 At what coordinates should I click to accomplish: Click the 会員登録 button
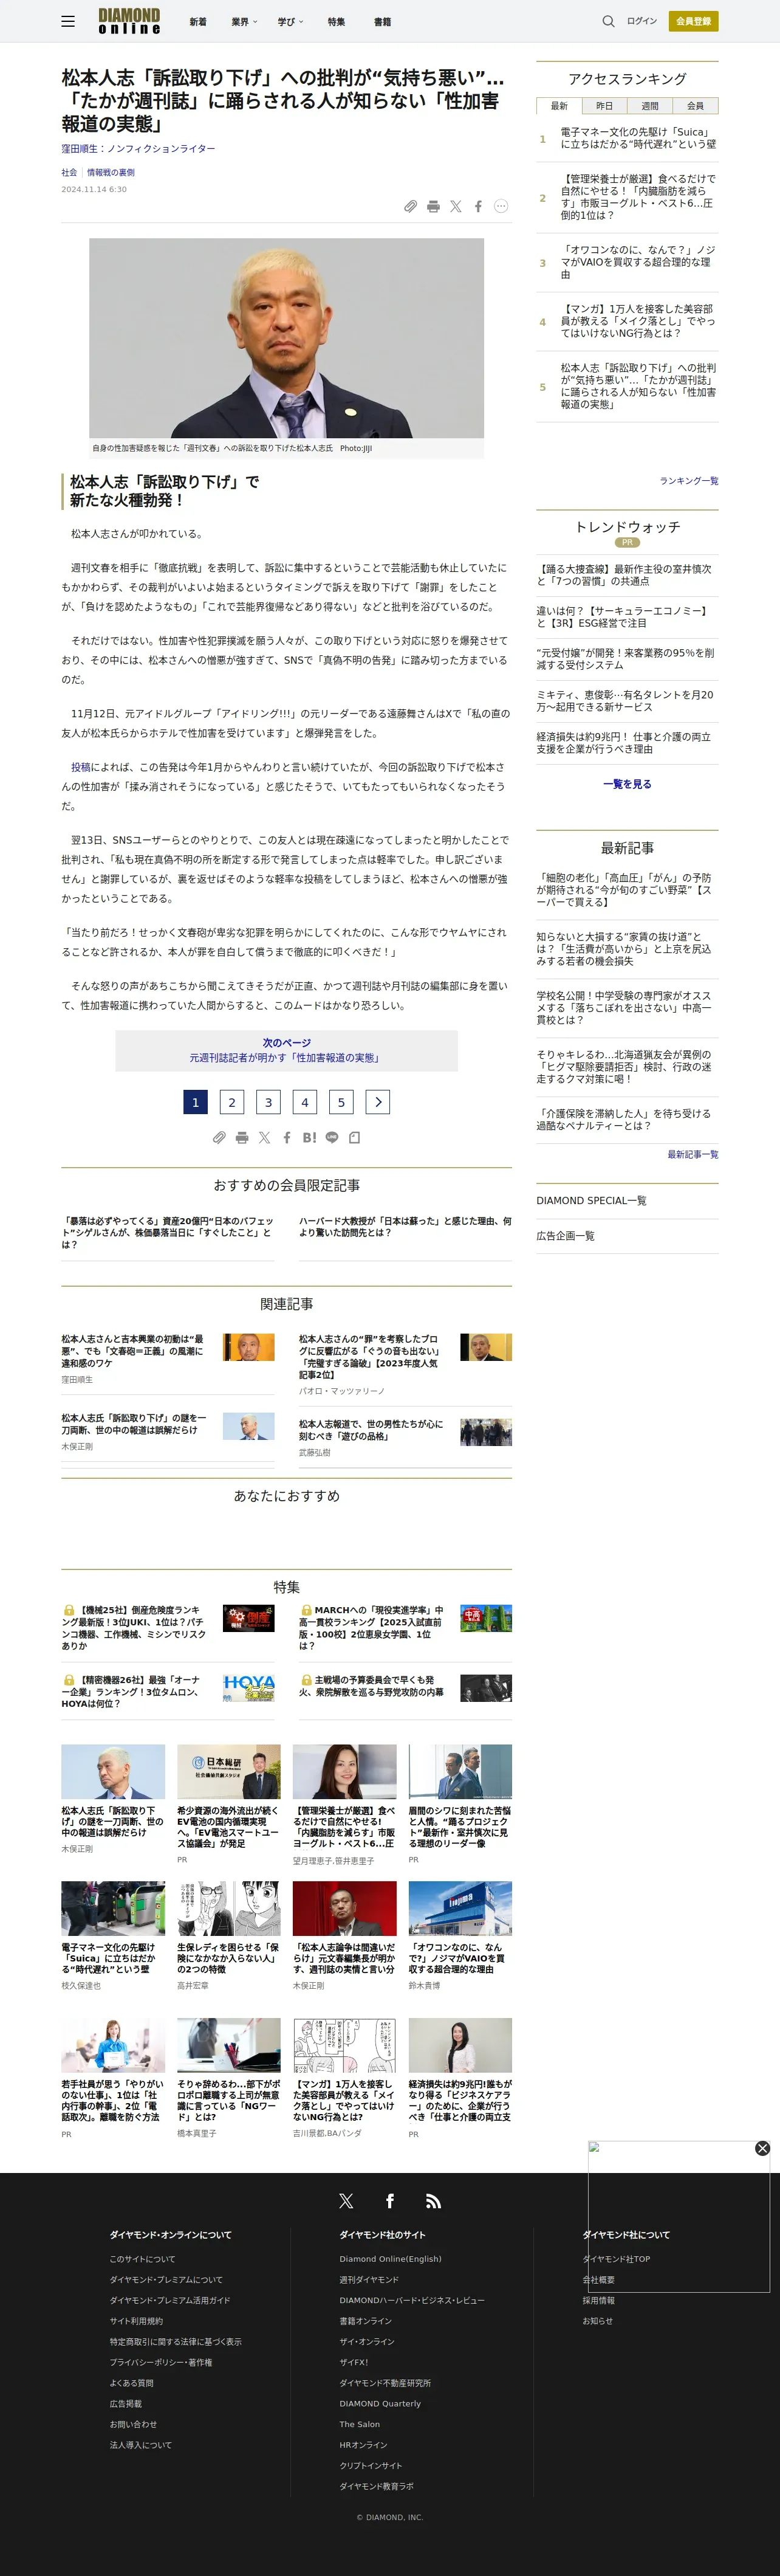pyautogui.click(x=693, y=21)
